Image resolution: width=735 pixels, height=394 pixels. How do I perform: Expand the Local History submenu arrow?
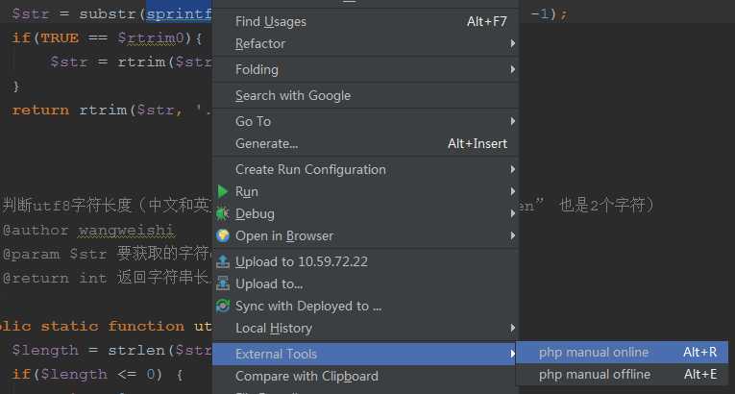coord(513,328)
